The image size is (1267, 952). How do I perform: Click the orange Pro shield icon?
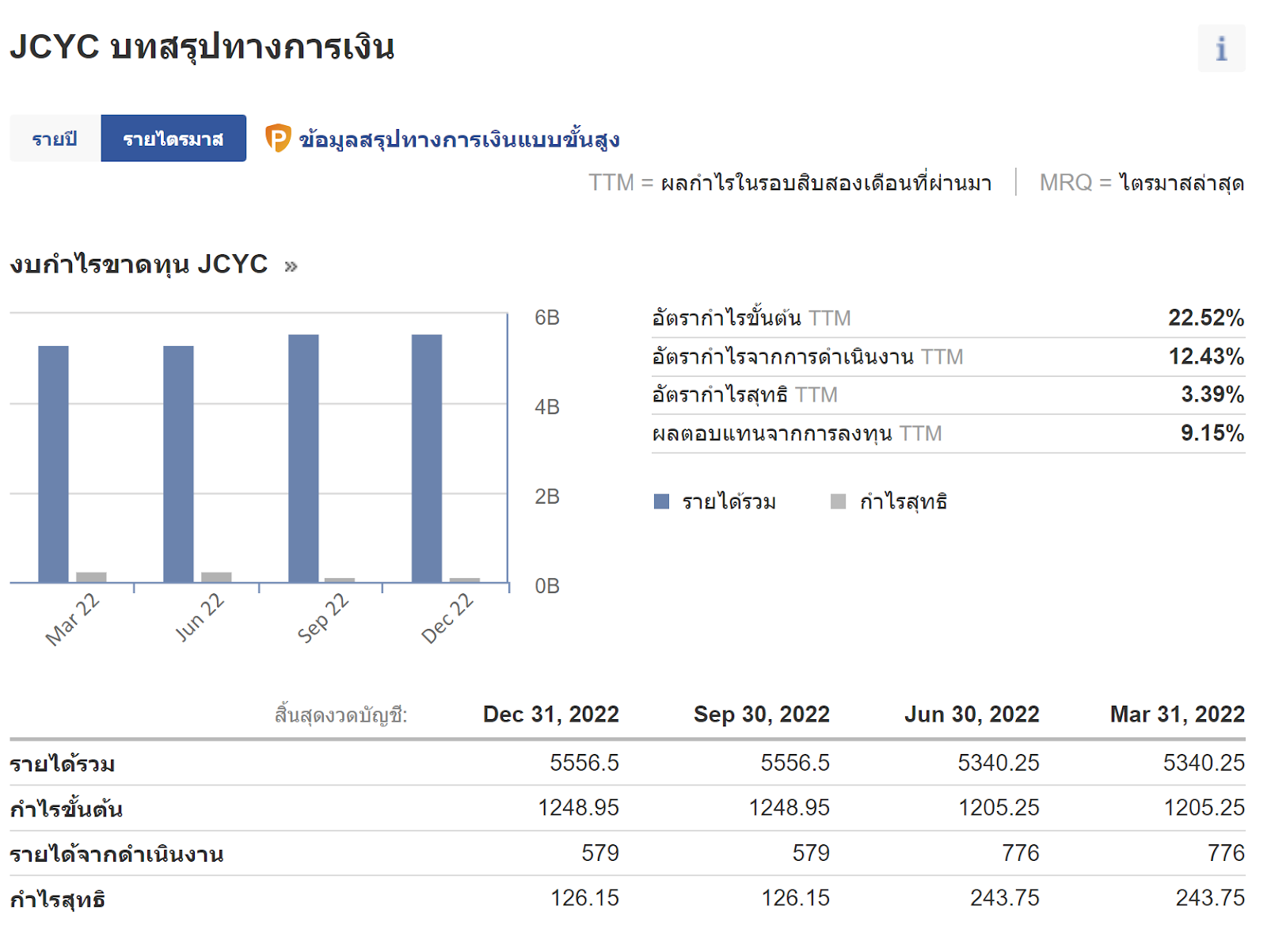click(277, 139)
